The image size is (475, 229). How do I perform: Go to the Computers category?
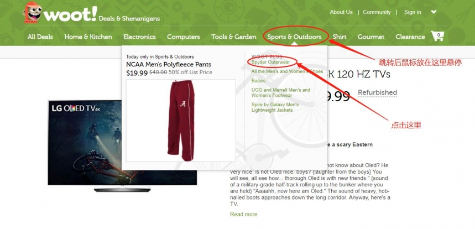(184, 37)
